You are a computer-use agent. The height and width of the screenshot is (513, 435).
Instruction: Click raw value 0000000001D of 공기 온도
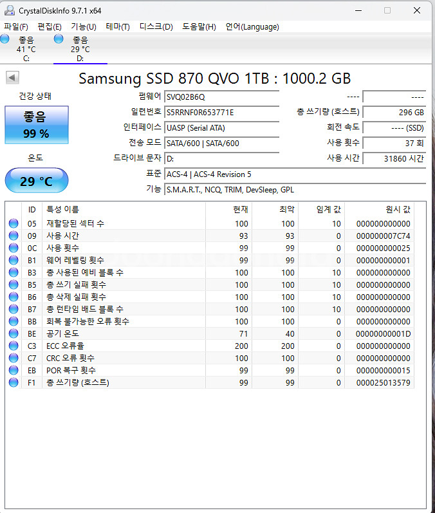pyautogui.click(x=384, y=334)
